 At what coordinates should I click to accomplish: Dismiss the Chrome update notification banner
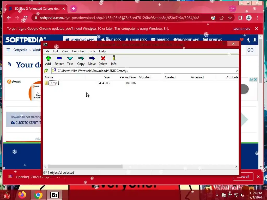coord(257,28)
